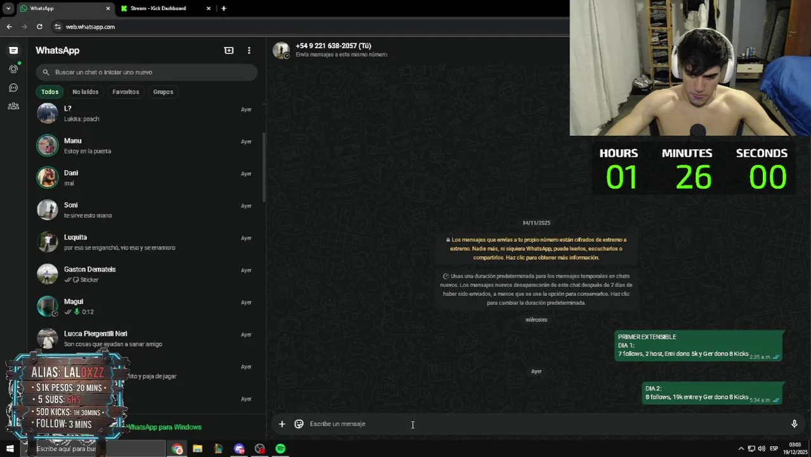Open the chat with Dani
The height and width of the screenshot is (457, 811).
pos(145,178)
